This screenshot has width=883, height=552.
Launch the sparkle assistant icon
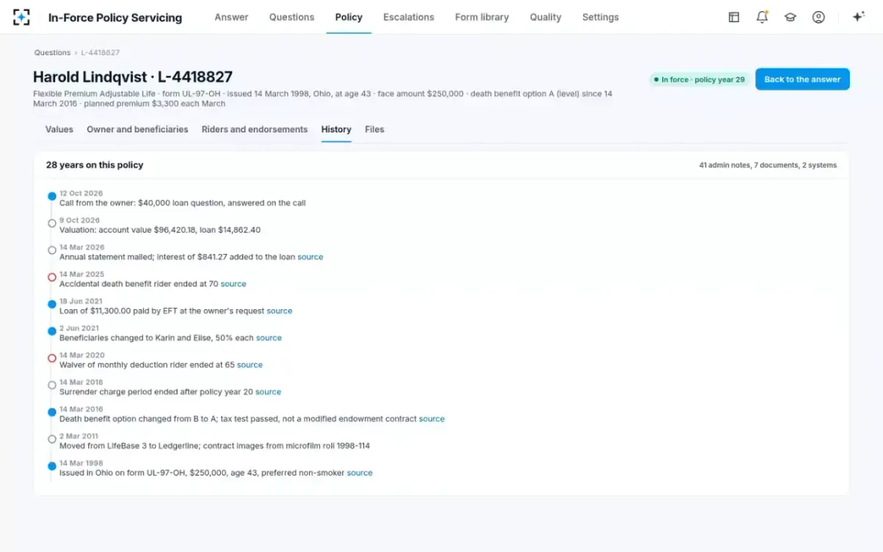coord(858,17)
